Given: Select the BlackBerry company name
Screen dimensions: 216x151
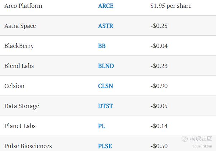Looking at the screenshot, I should [19, 46].
